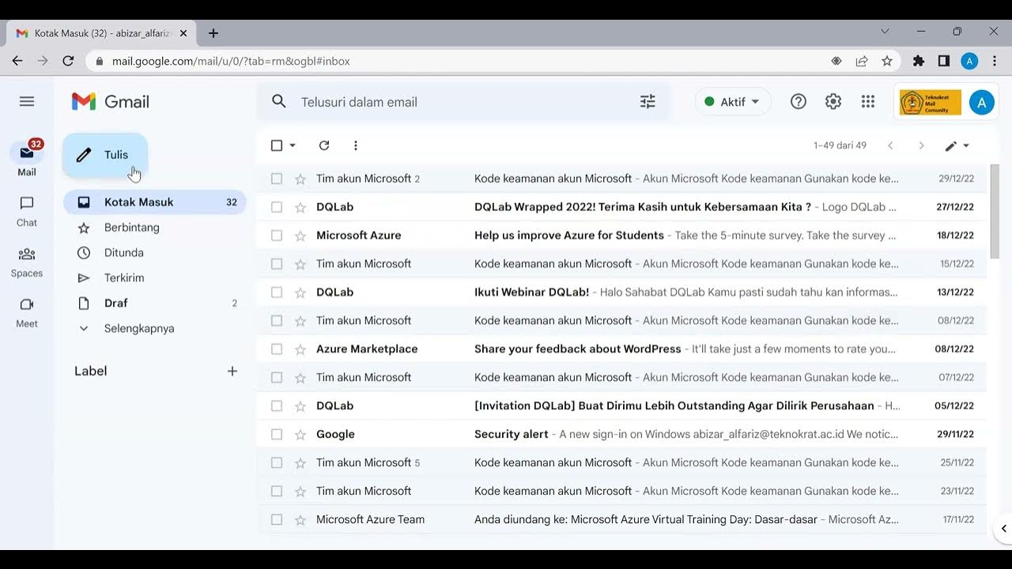This screenshot has height=569, width=1012.
Task: Check the Google Security alert checkbox
Action: [277, 434]
